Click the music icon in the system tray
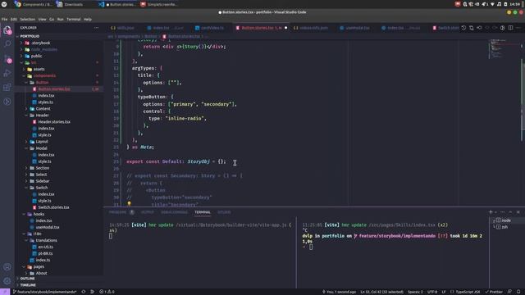The height and width of the screenshot is (295, 525). tap(499, 4)
